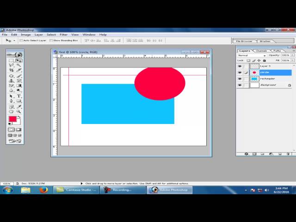Open the Normal blend mode dropdown
296x222 pixels.
(x=252, y=55)
